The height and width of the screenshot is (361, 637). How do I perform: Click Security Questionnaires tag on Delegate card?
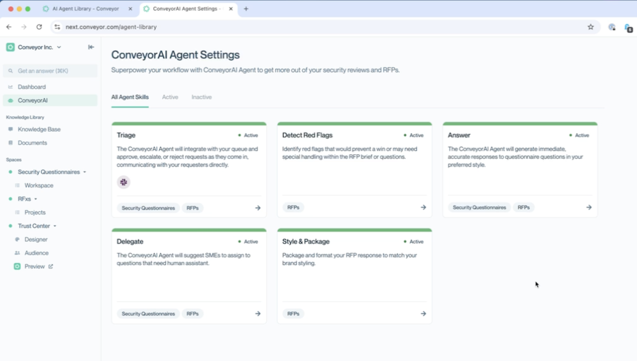pyautogui.click(x=148, y=313)
